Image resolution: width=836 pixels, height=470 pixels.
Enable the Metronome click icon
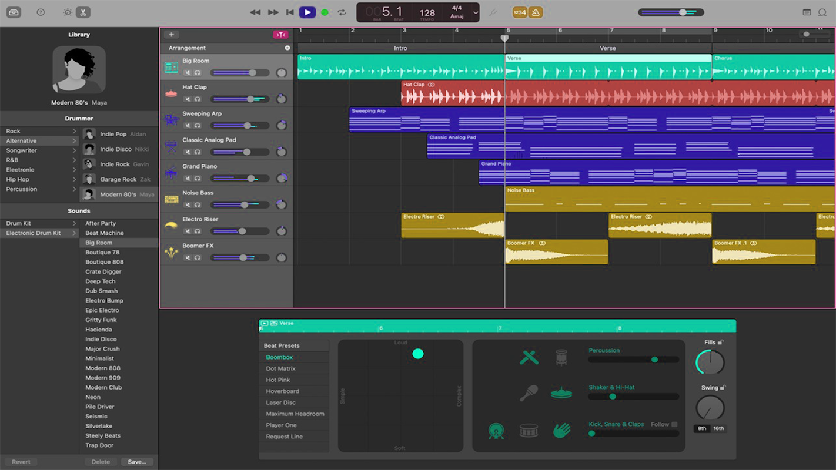point(536,12)
